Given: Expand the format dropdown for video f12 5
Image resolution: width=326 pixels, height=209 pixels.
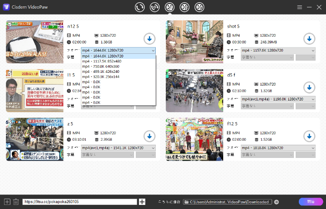Looking at the screenshot, I should (x=278, y=148).
